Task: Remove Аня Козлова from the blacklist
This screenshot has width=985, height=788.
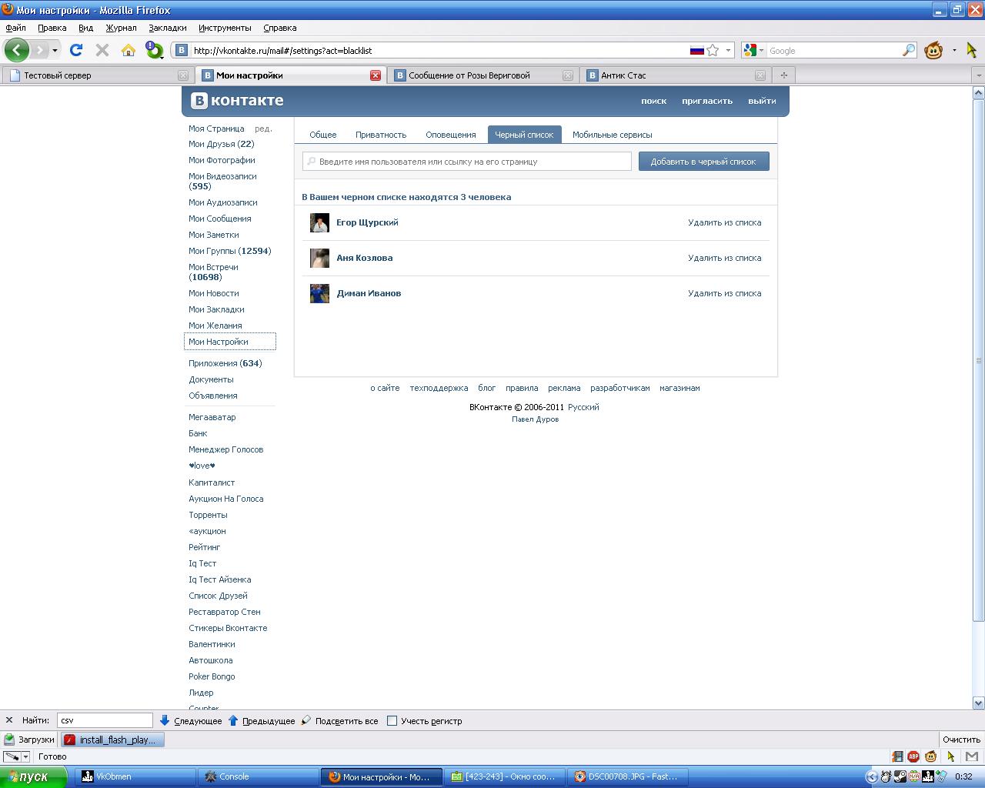Action: click(725, 258)
